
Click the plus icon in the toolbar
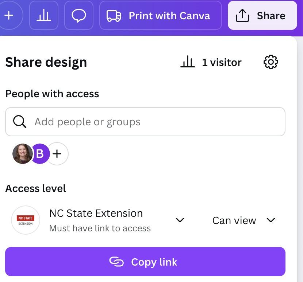point(9,15)
